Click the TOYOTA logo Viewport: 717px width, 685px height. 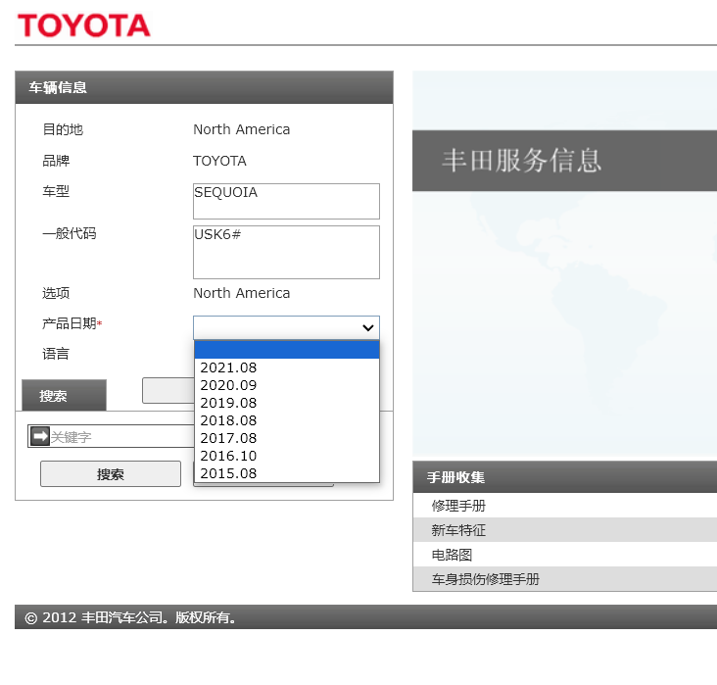(x=84, y=25)
